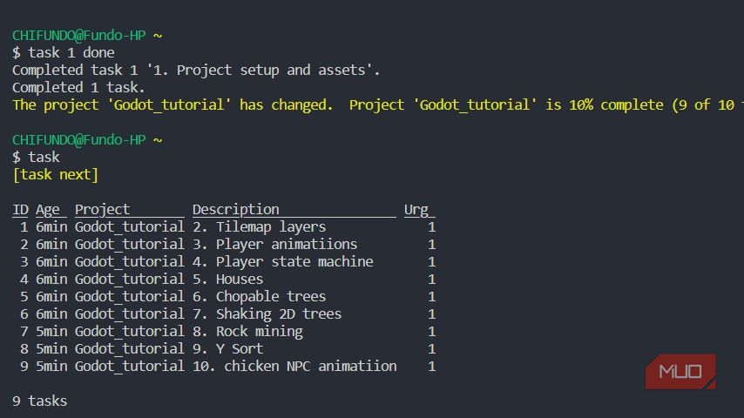Click the Age column header
The width and height of the screenshot is (744, 418).
[x=48, y=209]
